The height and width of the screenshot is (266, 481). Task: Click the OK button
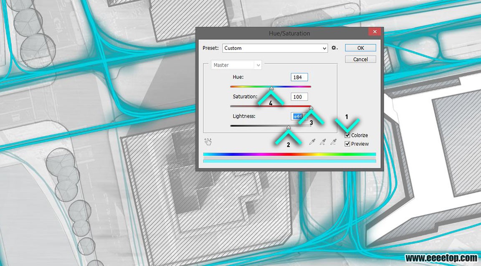(x=360, y=48)
